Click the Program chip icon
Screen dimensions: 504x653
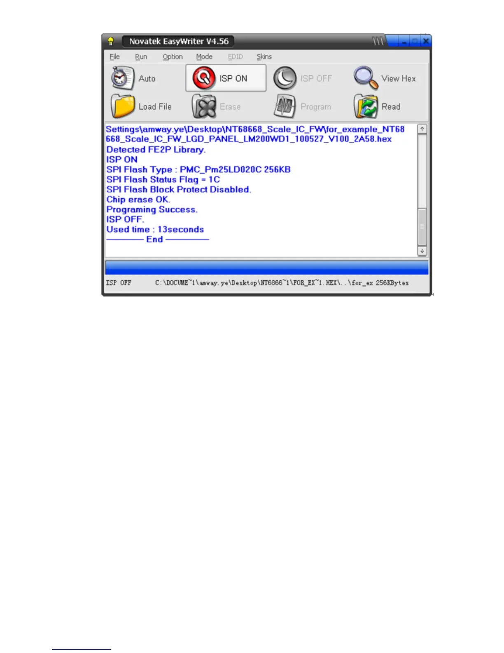[285, 106]
